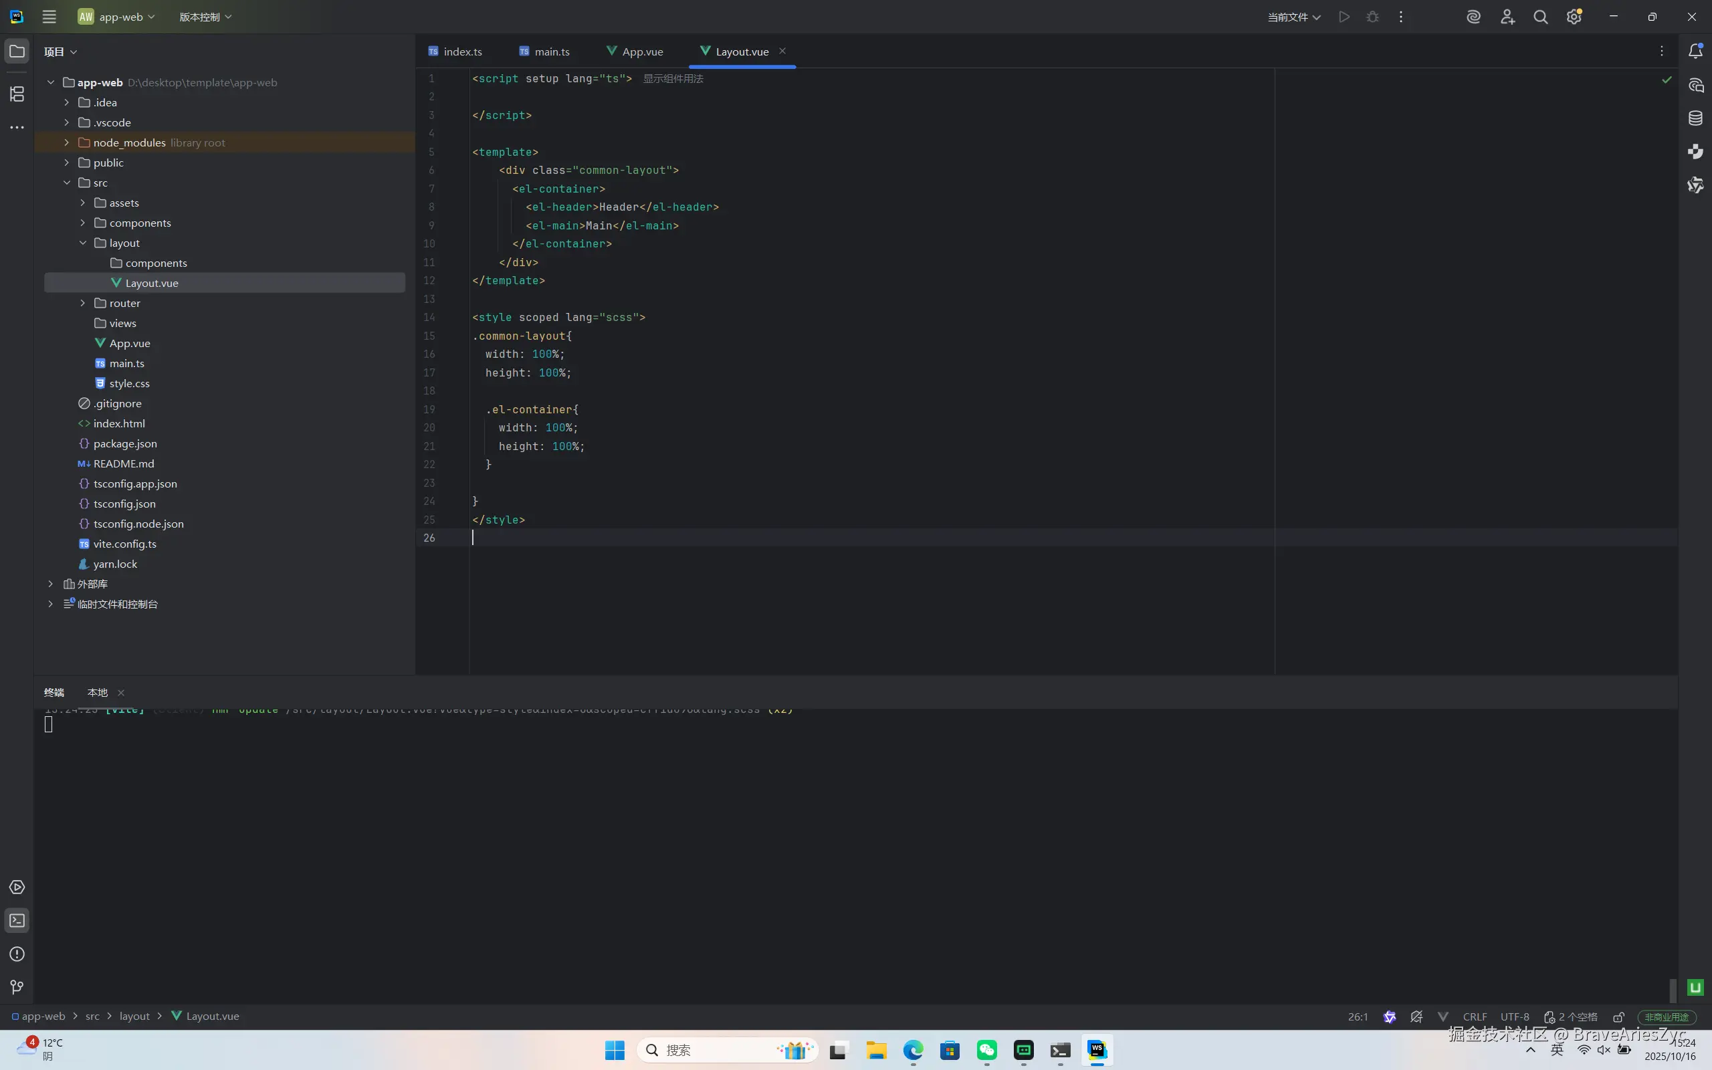Open the Notifications bell icon
The image size is (1712, 1070).
[x=1696, y=51]
